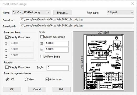Open the Path type dropdown

tap(120, 12)
